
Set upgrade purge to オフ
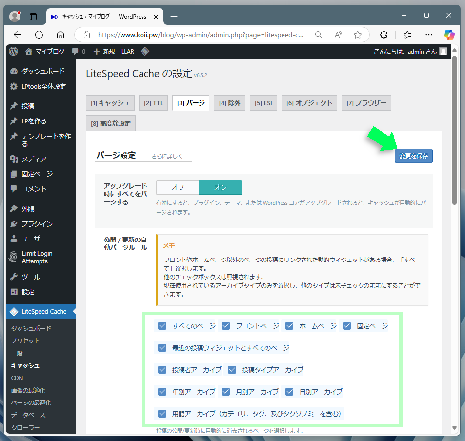click(x=177, y=187)
